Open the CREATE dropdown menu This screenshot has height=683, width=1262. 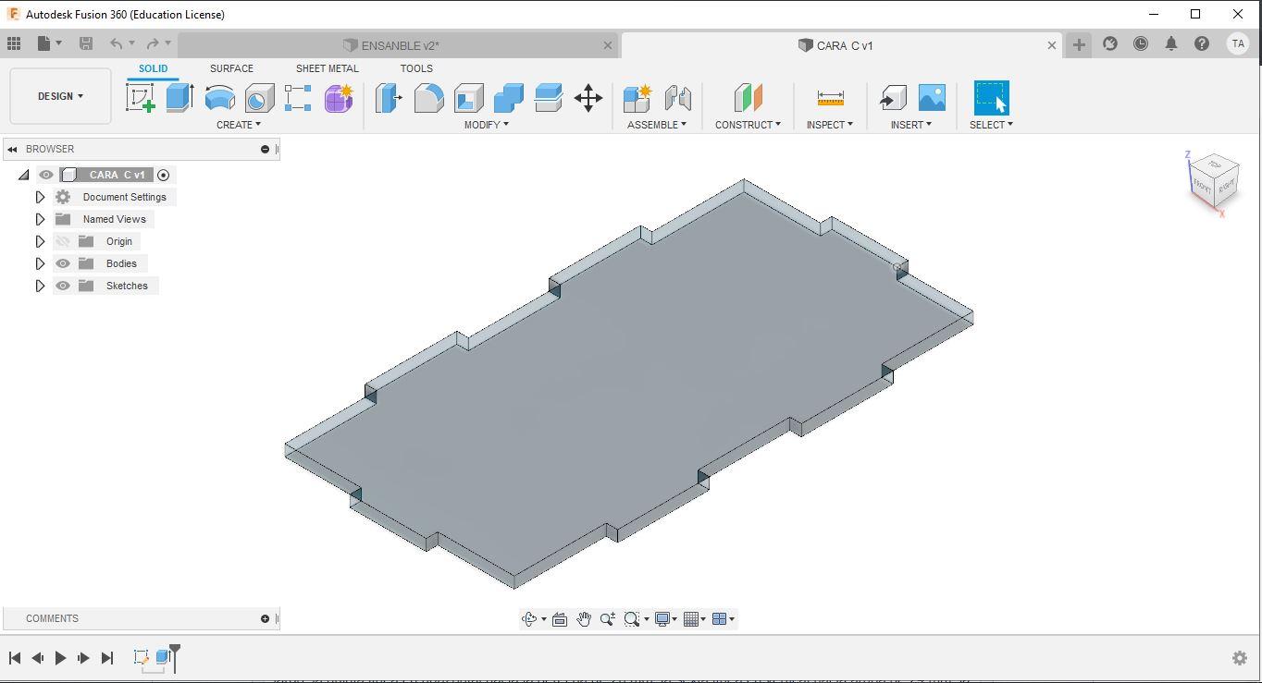click(x=239, y=125)
